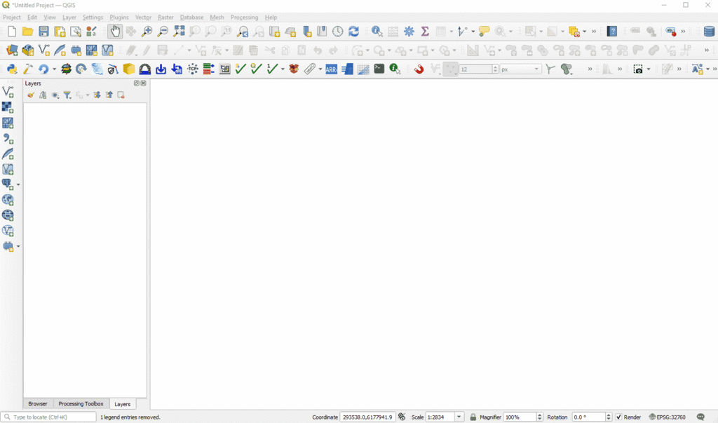The height and width of the screenshot is (423, 718).
Task: Switch to the Browser tab
Action: (x=38, y=404)
